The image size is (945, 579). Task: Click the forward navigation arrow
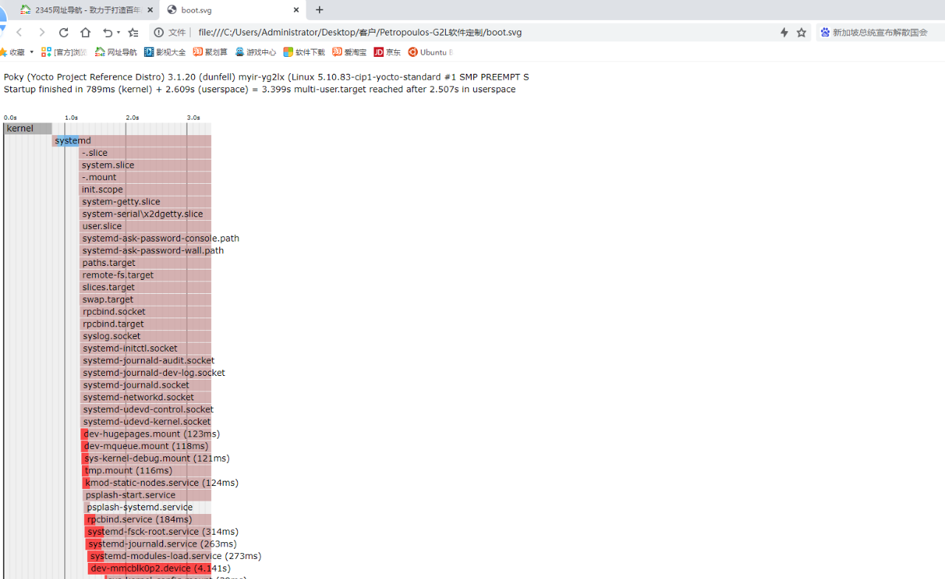point(42,32)
